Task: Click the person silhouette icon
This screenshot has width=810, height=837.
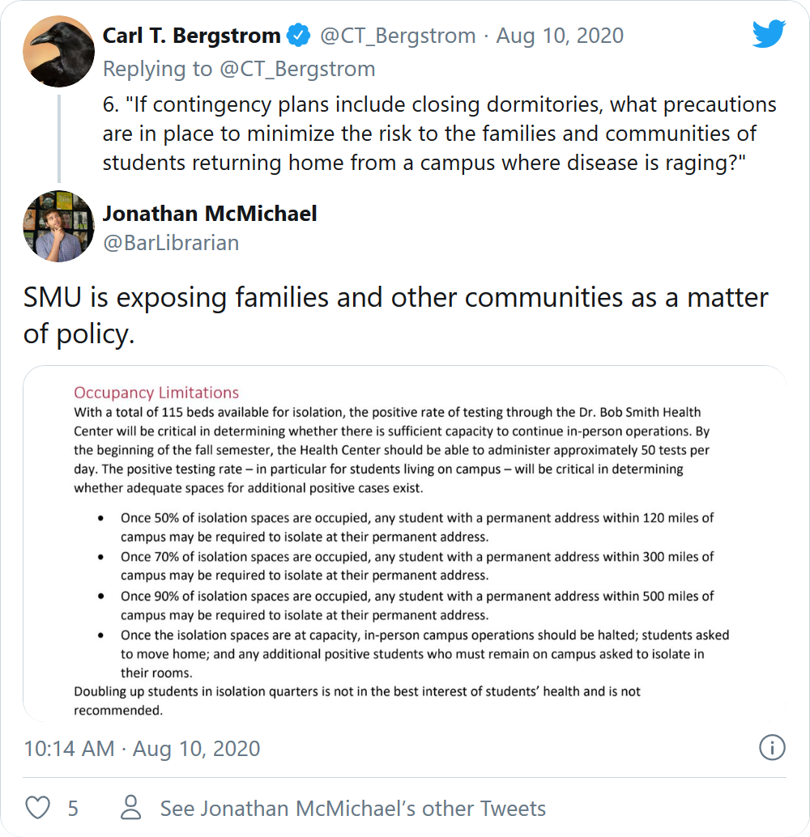Action: point(130,808)
